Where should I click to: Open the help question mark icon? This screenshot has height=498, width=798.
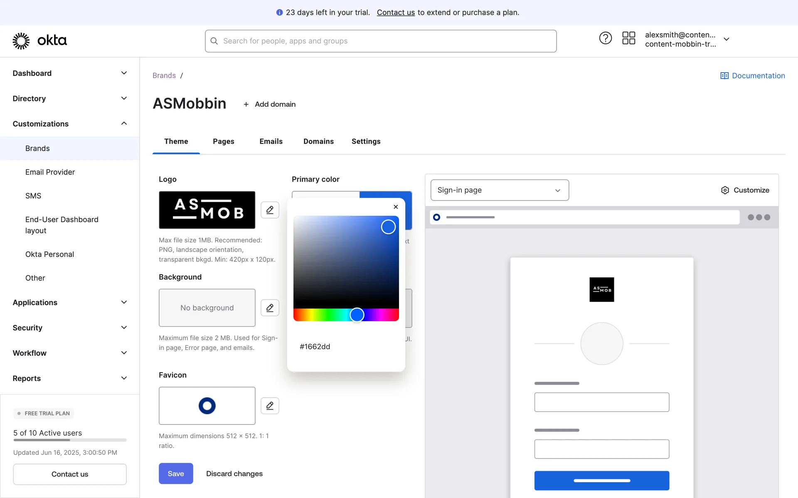605,39
